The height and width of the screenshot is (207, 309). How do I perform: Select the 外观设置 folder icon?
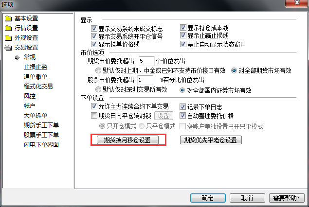point(8,38)
